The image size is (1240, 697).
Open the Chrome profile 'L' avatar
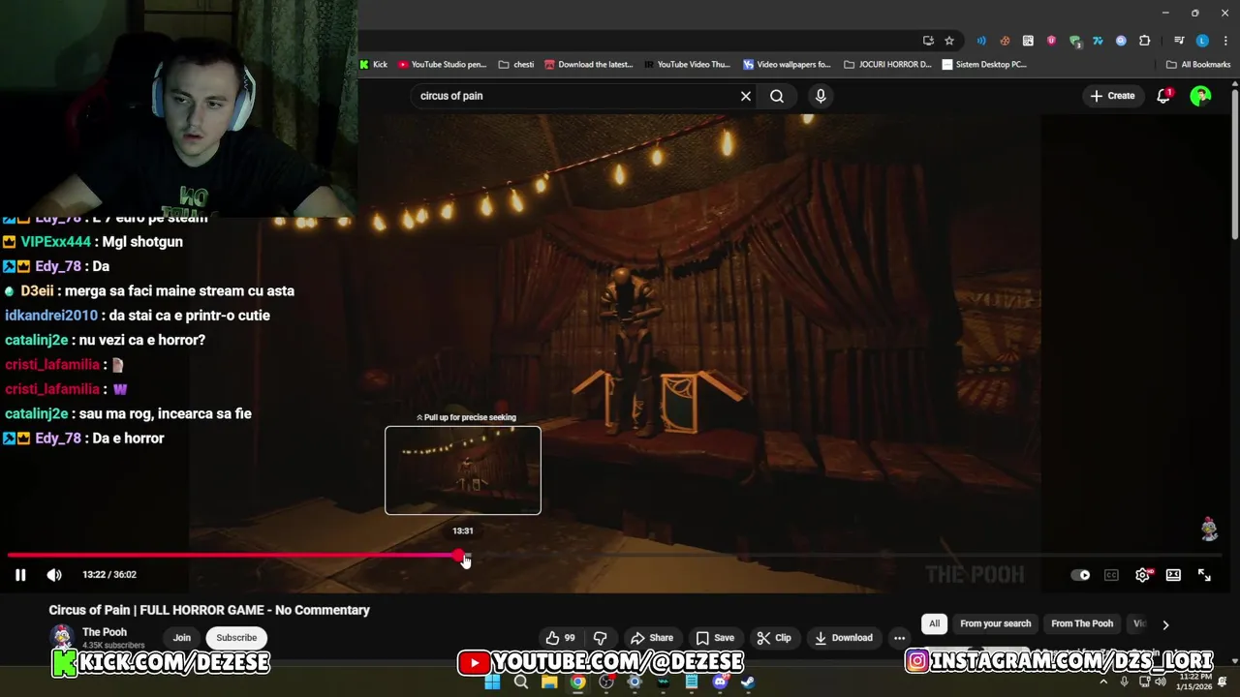1202,41
